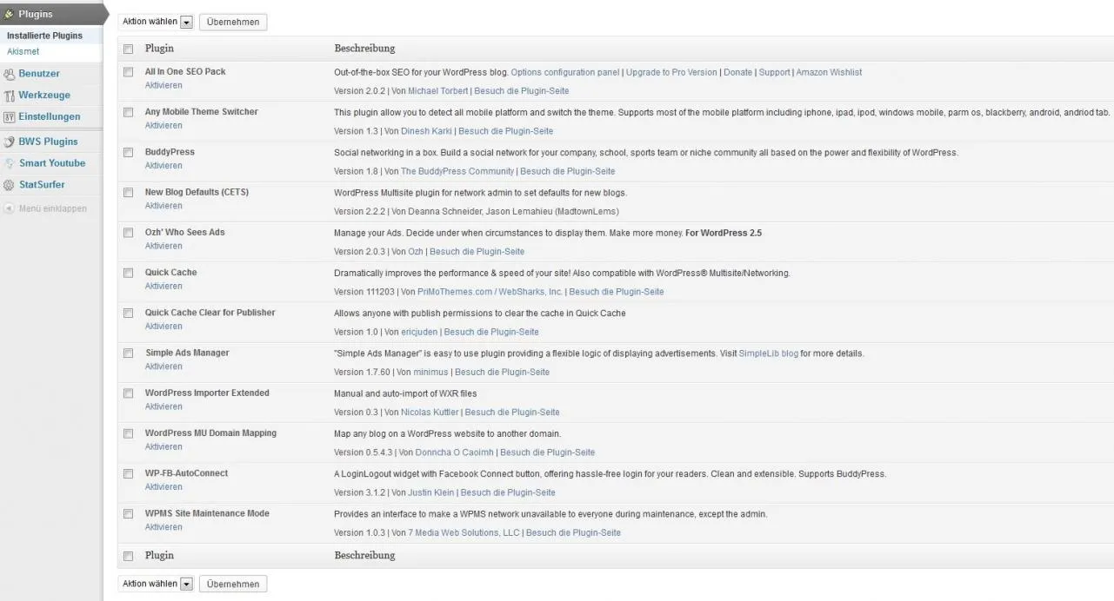Check the Ozh' Who Sees Ads checkbox
The height and width of the screenshot is (601, 1114).
pos(129,233)
